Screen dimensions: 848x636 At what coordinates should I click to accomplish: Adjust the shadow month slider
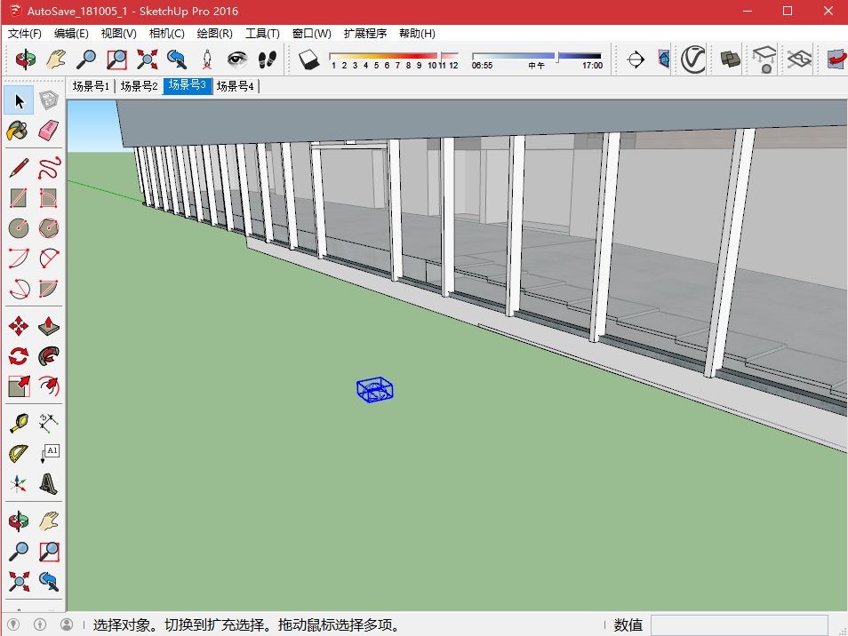[x=394, y=56]
